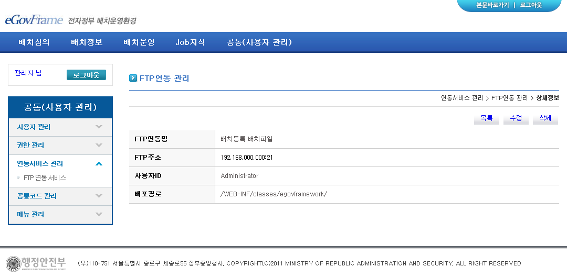Open the 배치정보 menu
This screenshot has width=567, height=278.
pyautogui.click(x=87, y=42)
